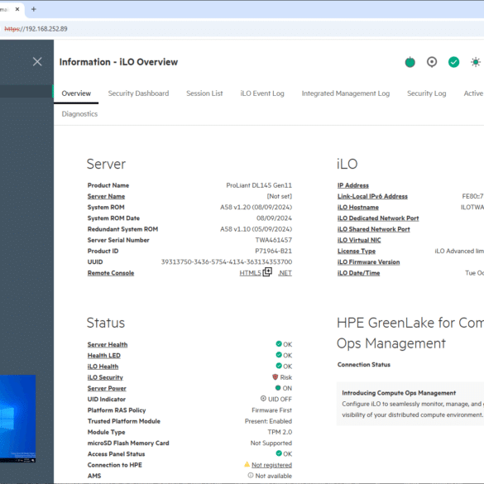Close the current browser tab
This screenshot has height=484, width=484.
17,9
